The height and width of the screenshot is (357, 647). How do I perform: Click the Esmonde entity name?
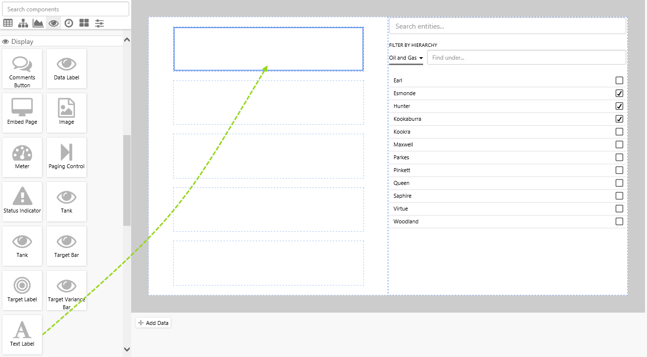click(404, 93)
